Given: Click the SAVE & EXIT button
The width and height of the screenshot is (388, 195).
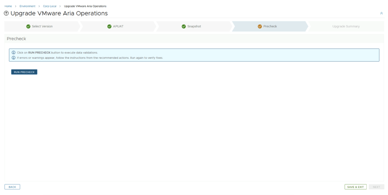Looking at the screenshot, I should pyautogui.click(x=355, y=187).
